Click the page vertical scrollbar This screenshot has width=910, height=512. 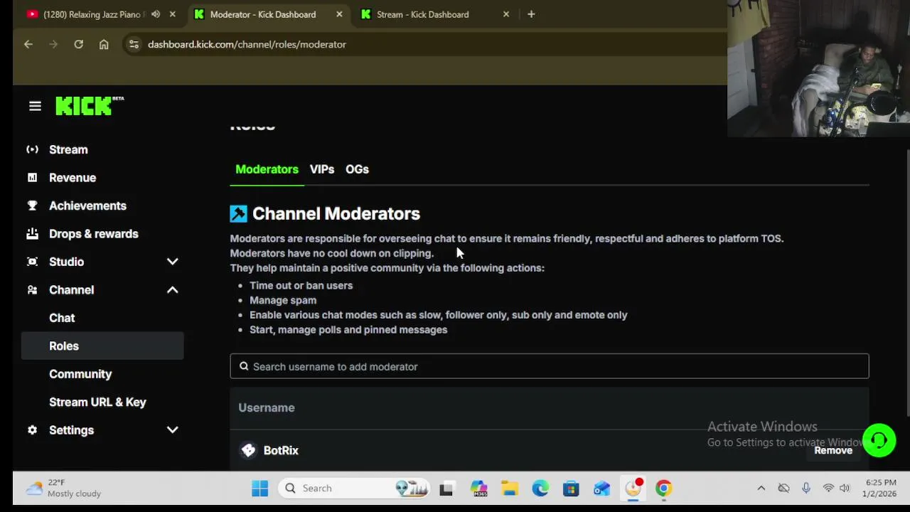click(x=907, y=283)
